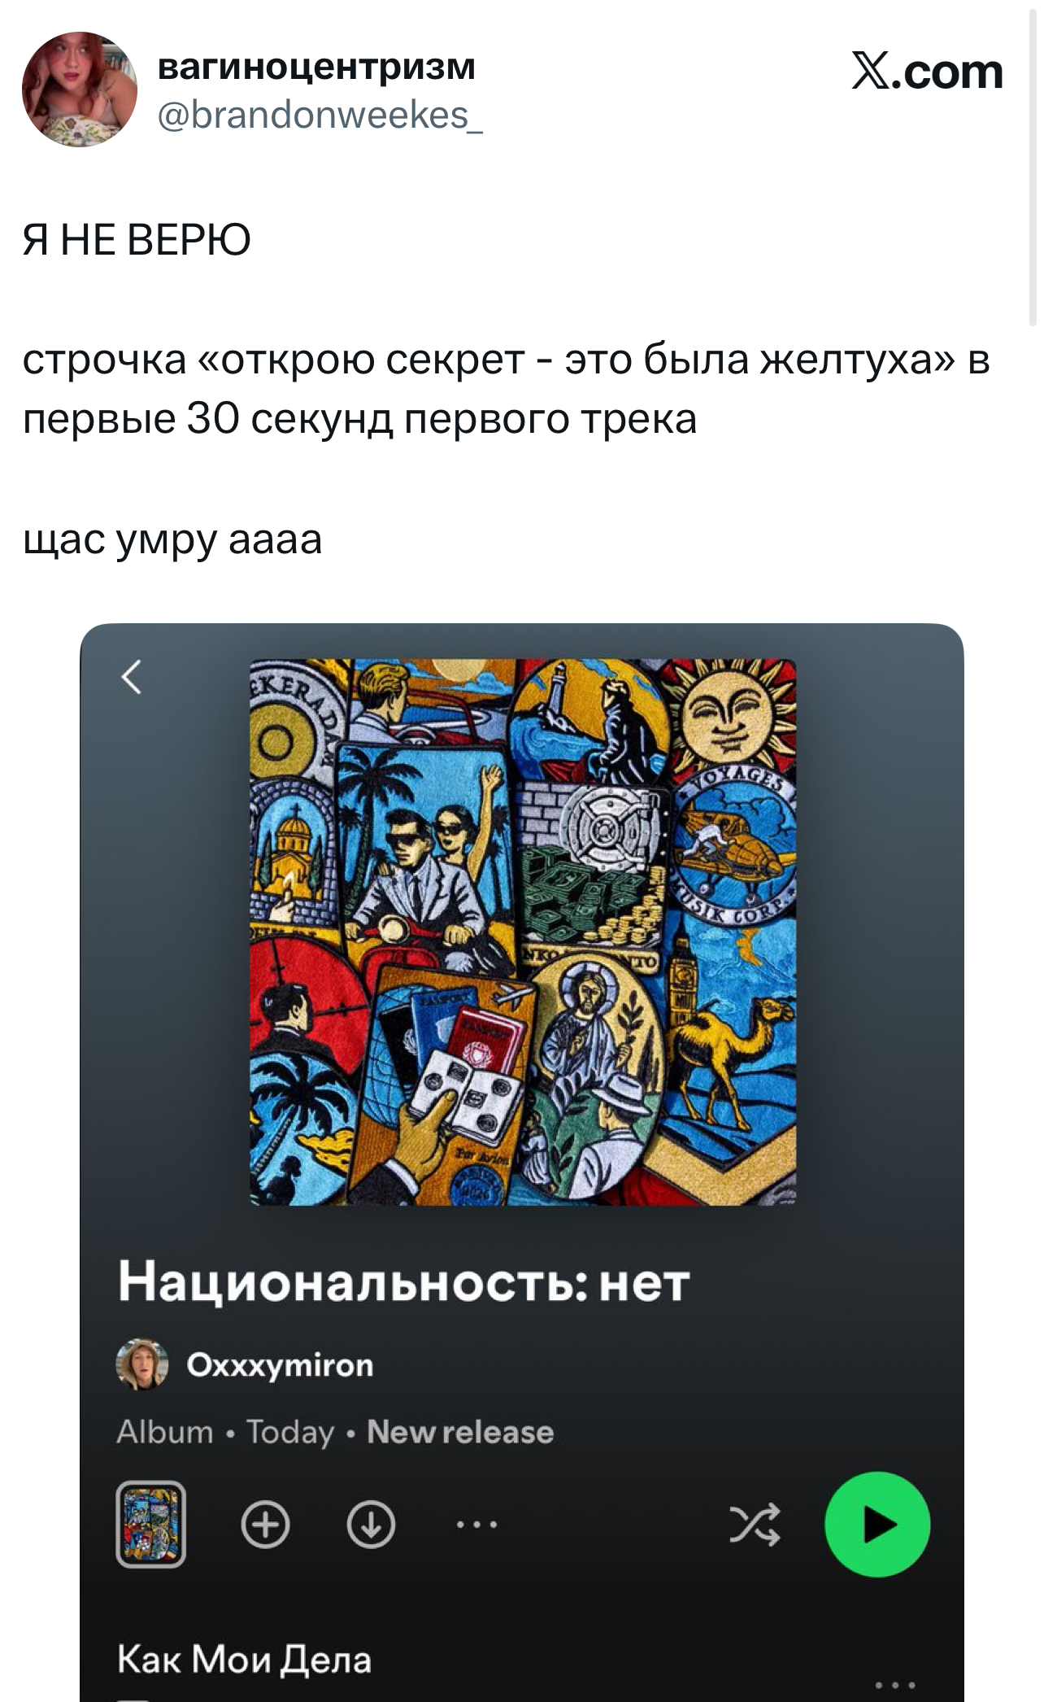Add album to library with plus icon
Screen dimensions: 1044x1702
pyautogui.click(x=265, y=1525)
